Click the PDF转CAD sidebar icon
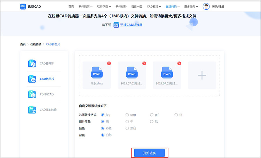This screenshot has width=261, height=158. tap(32, 94)
